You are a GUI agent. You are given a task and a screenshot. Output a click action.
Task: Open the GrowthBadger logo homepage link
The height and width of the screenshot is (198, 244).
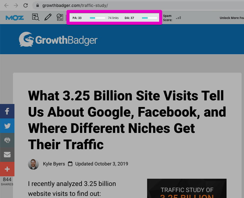[x=58, y=39]
